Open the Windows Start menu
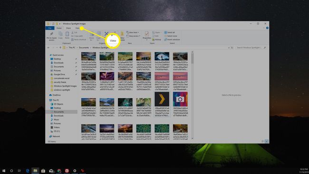This screenshot has height=174, width=309. (4, 171)
